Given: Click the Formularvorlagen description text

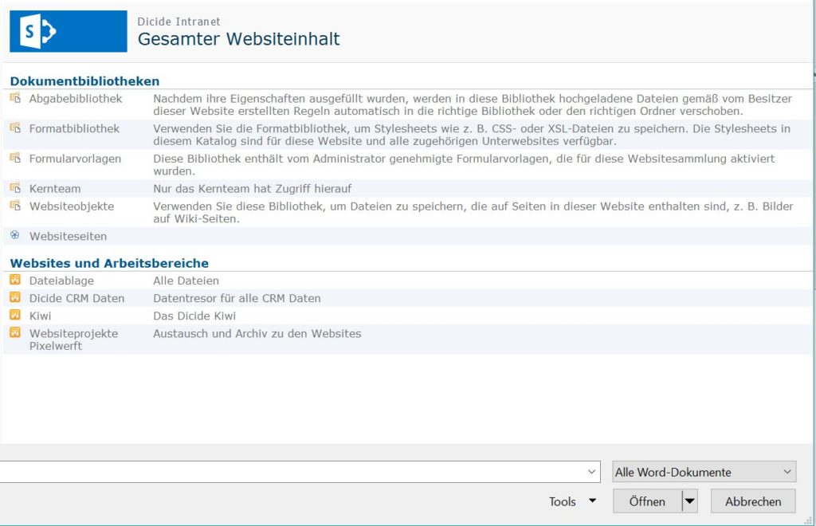Looking at the screenshot, I should pyautogui.click(x=464, y=165).
